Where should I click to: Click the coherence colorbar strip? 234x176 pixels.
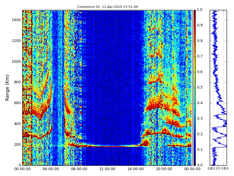(195, 88)
